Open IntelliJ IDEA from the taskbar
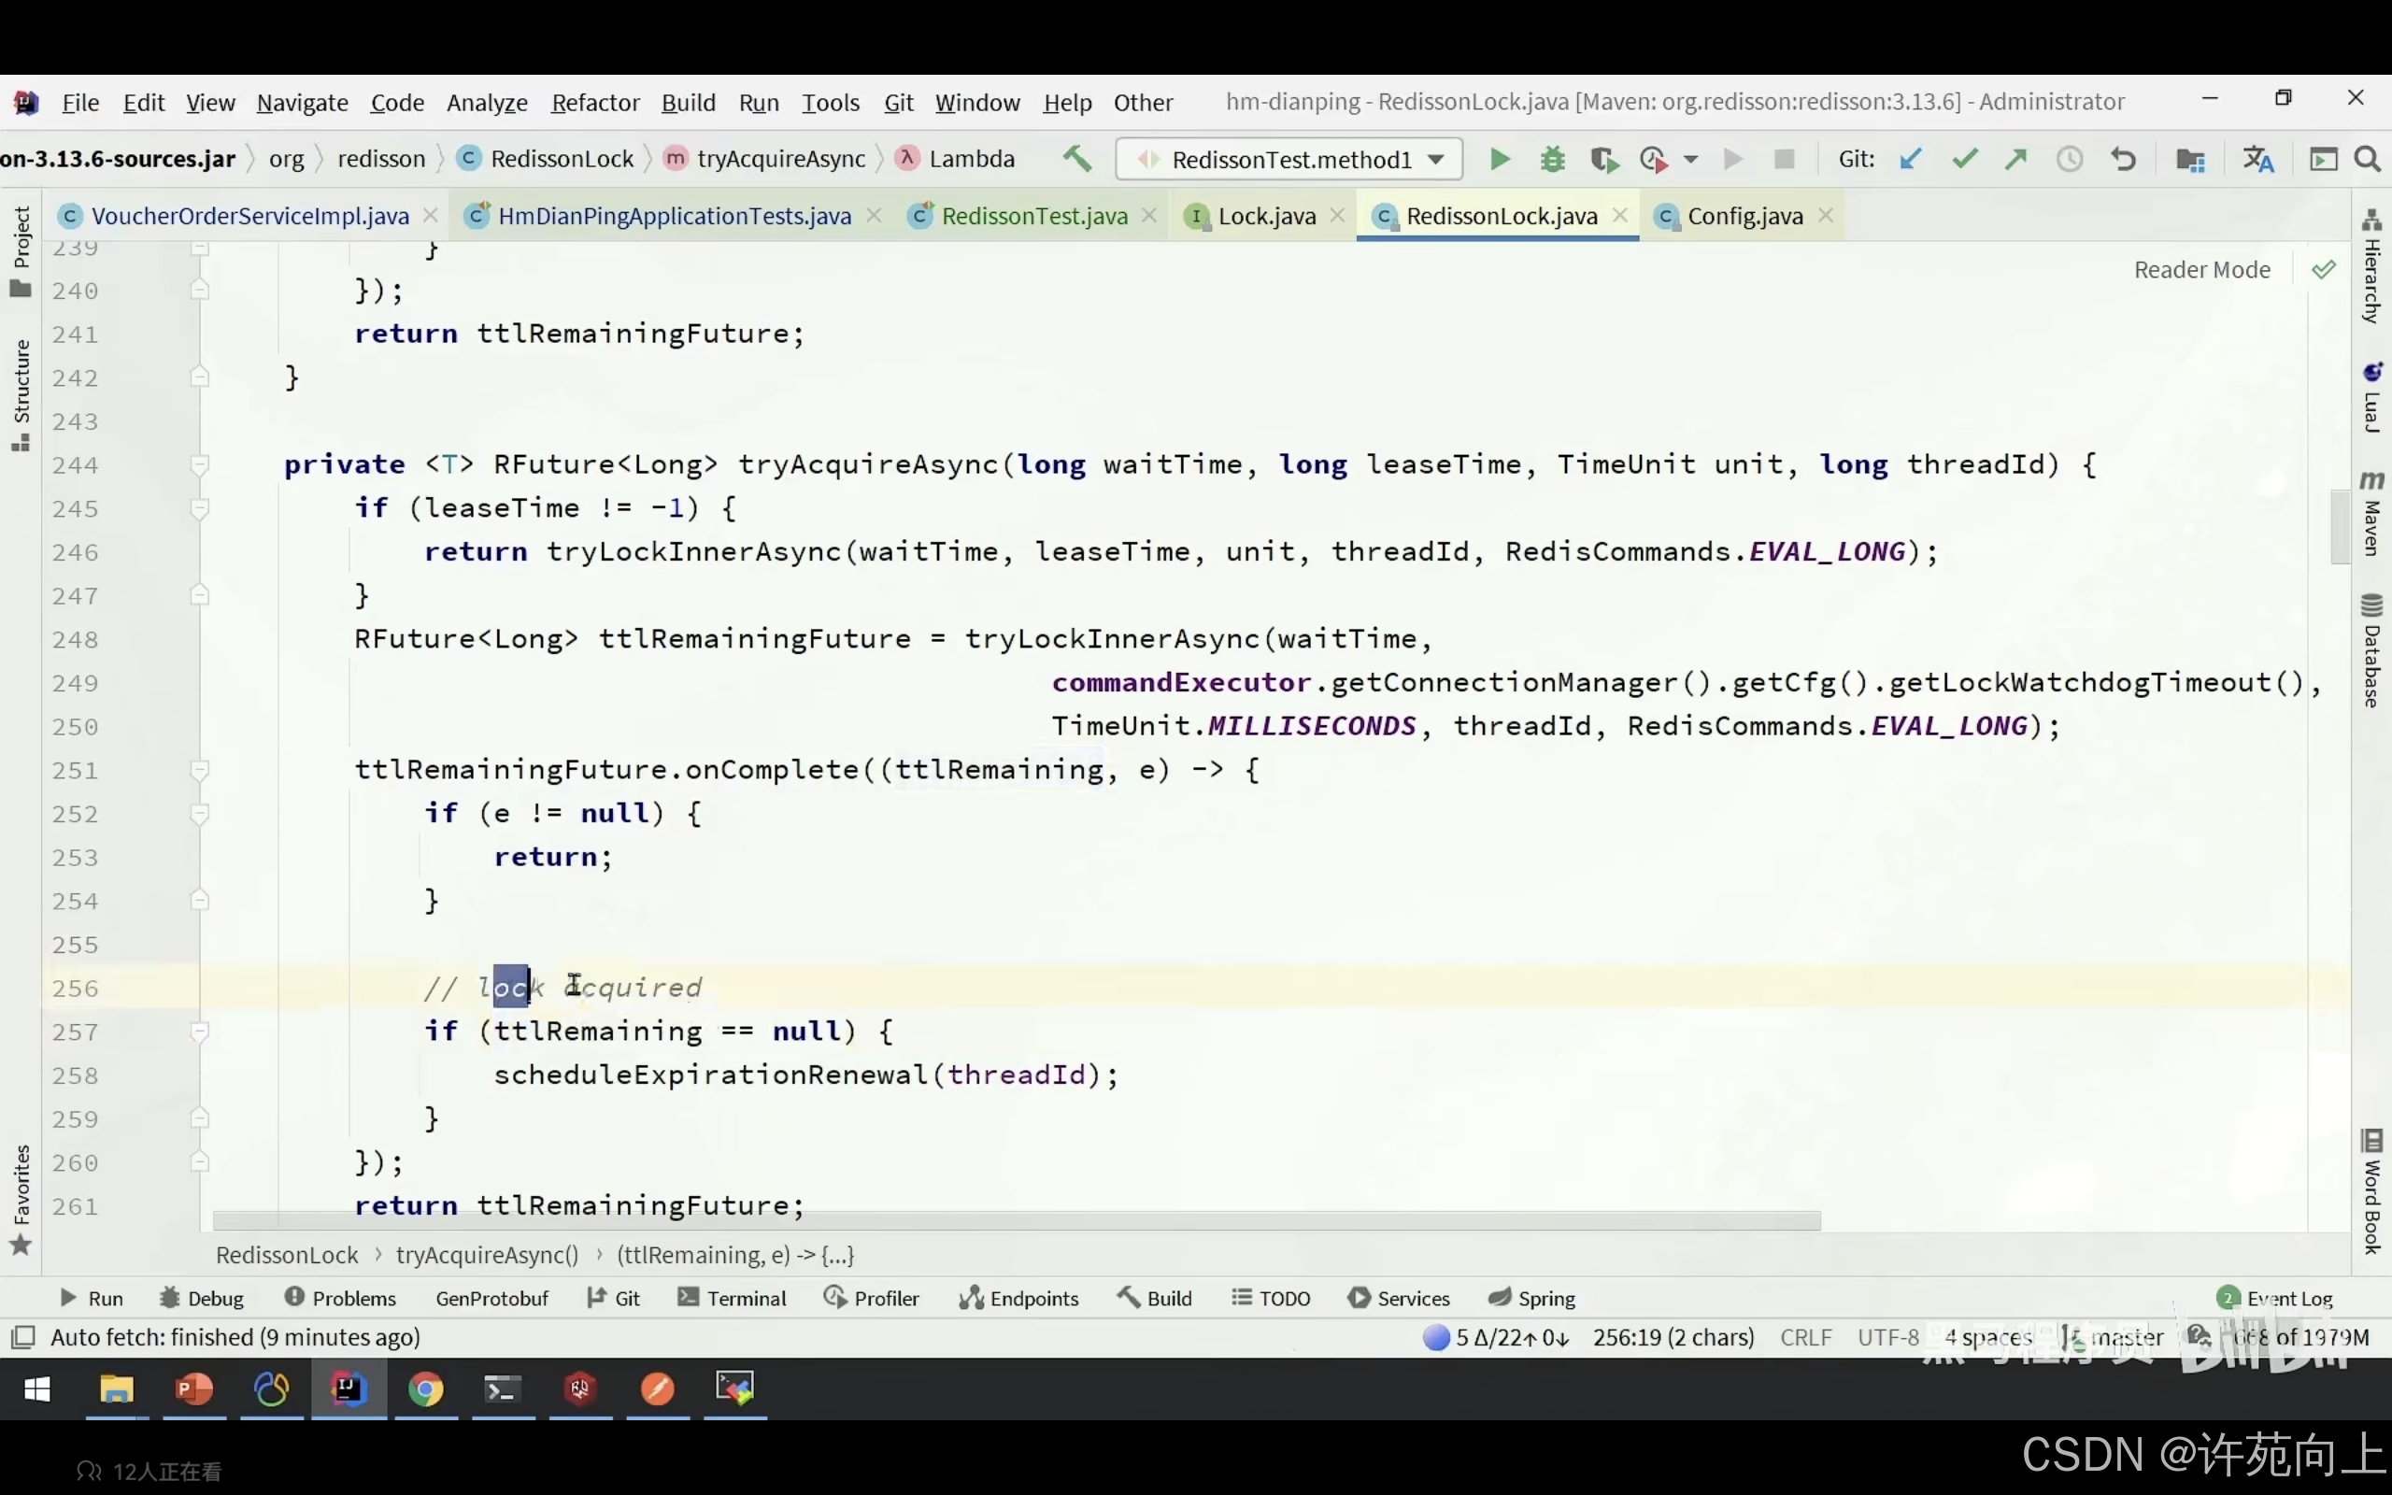 click(348, 1389)
